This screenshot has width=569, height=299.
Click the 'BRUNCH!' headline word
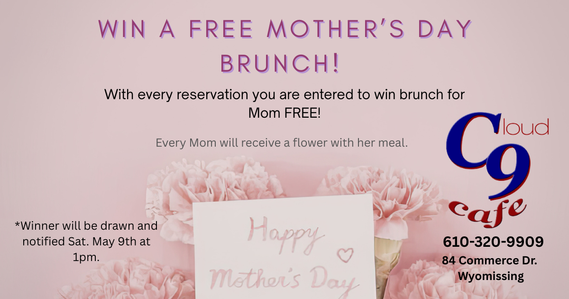tap(281, 65)
